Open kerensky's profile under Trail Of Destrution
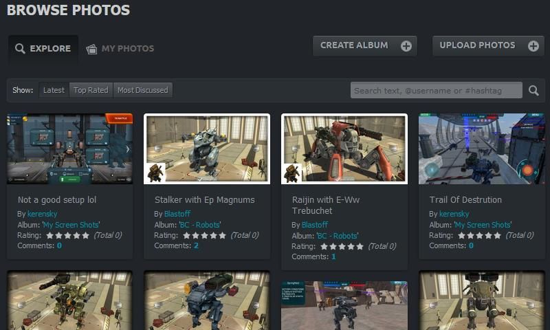This screenshot has width=550, height=330. pyautogui.click(x=454, y=214)
